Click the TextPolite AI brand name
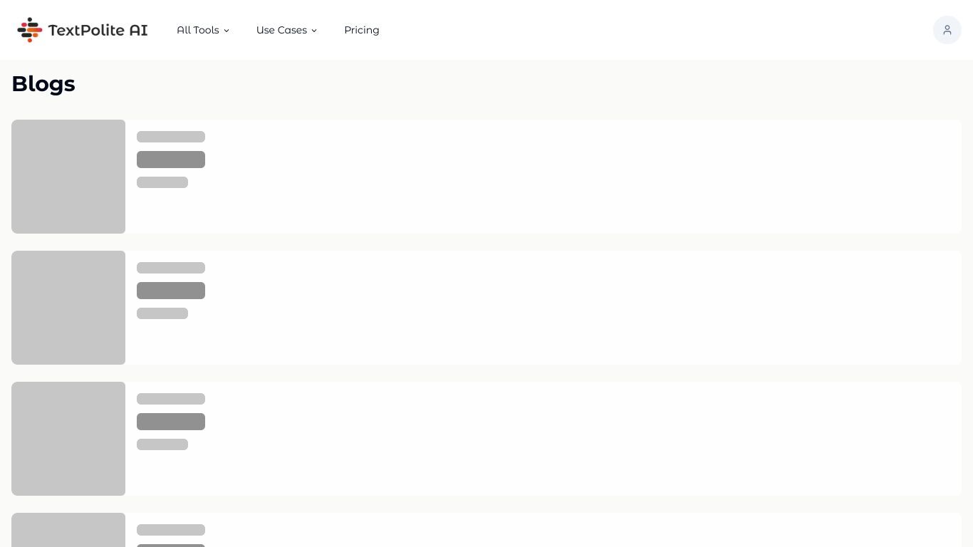This screenshot has height=547, width=973. pos(98,30)
